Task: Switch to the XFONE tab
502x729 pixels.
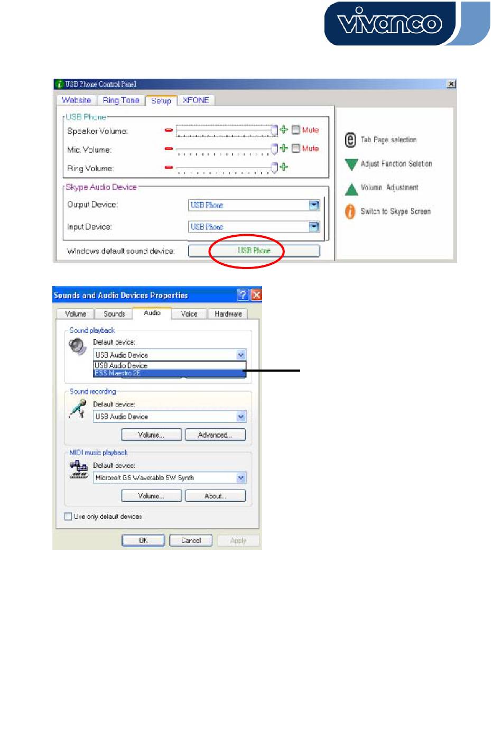Action: click(x=196, y=100)
